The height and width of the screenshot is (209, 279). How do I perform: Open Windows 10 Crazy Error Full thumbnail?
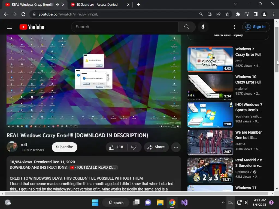pyautogui.click(x=210, y=87)
